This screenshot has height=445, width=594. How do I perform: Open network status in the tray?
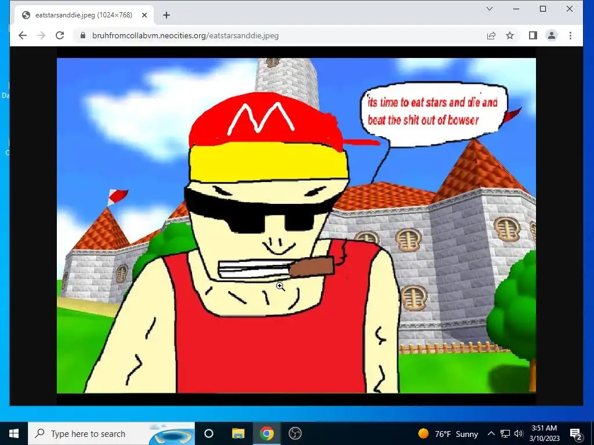505,433
